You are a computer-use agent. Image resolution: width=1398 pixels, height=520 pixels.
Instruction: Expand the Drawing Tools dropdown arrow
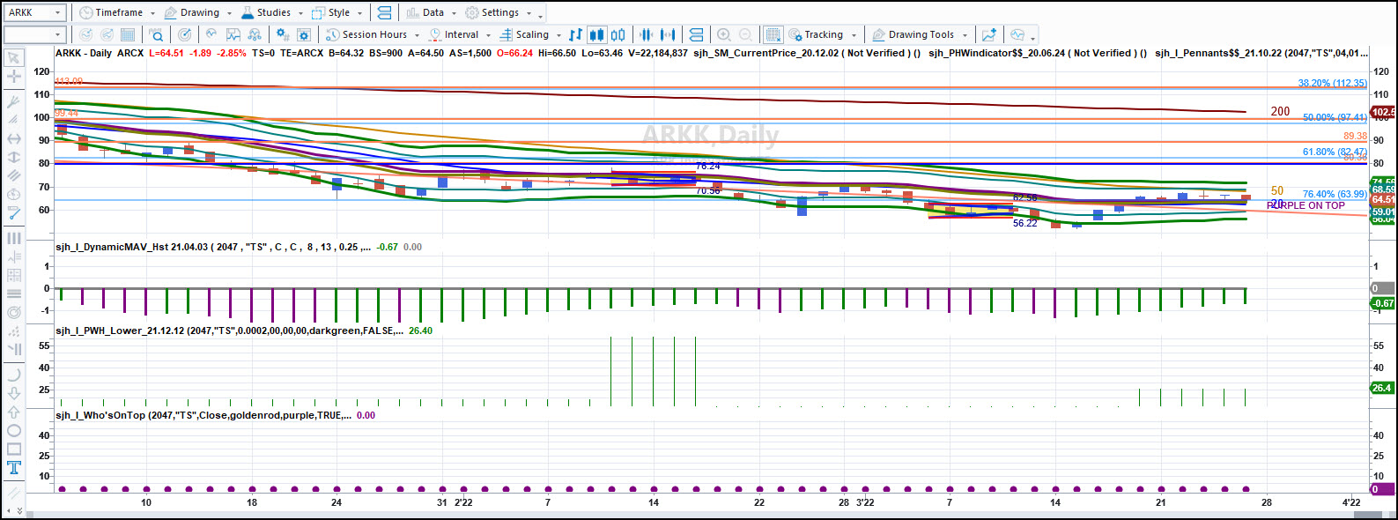tap(965, 36)
